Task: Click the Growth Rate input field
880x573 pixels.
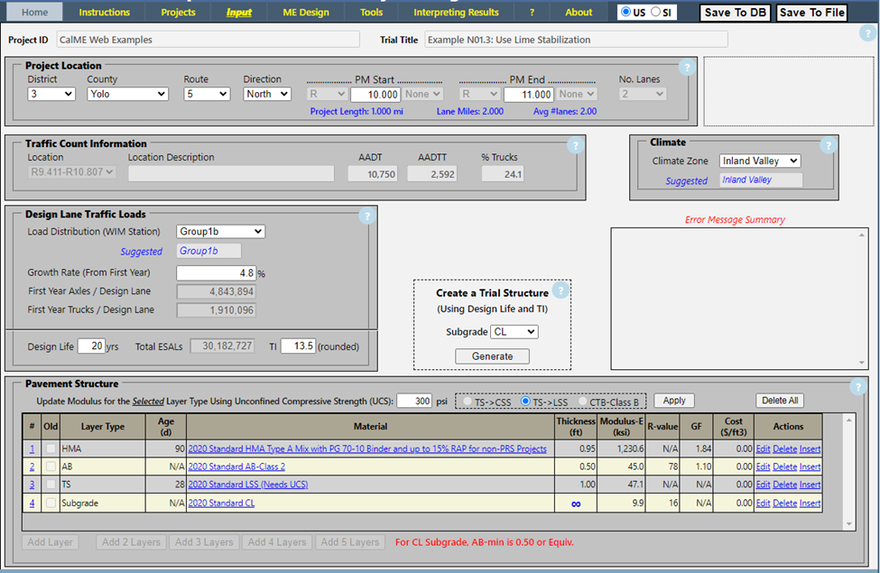Action: (216, 273)
